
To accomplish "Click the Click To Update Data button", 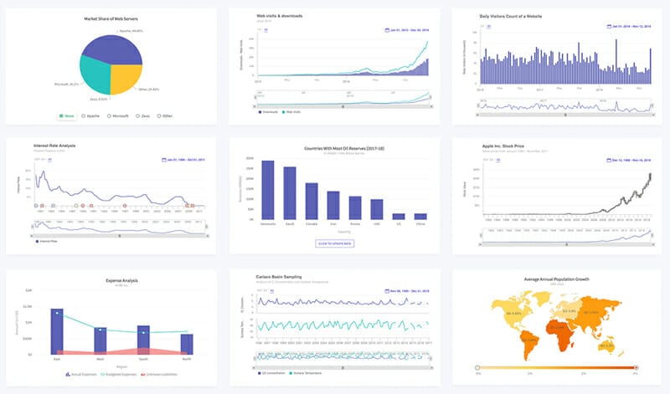I will click(334, 243).
